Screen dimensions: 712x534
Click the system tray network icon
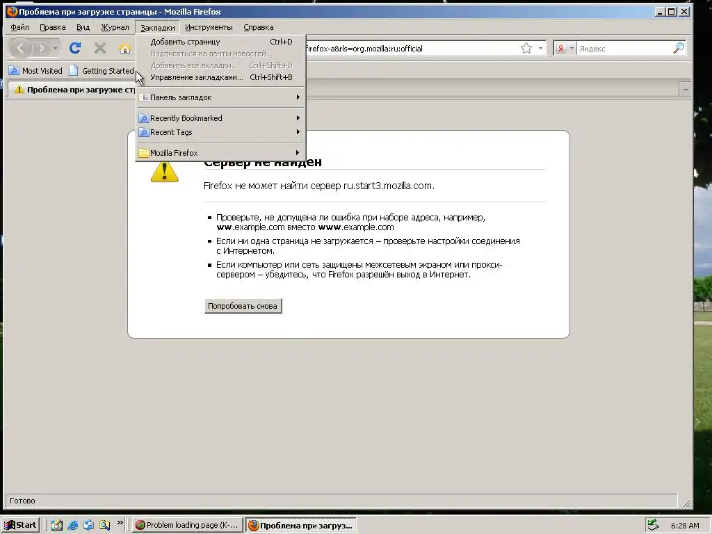click(x=653, y=525)
